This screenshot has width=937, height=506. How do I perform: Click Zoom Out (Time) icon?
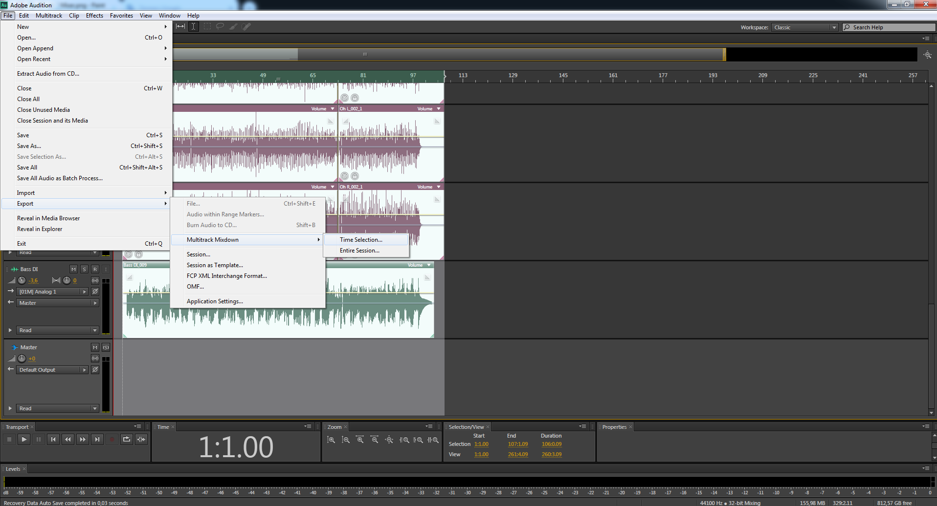point(375,440)
